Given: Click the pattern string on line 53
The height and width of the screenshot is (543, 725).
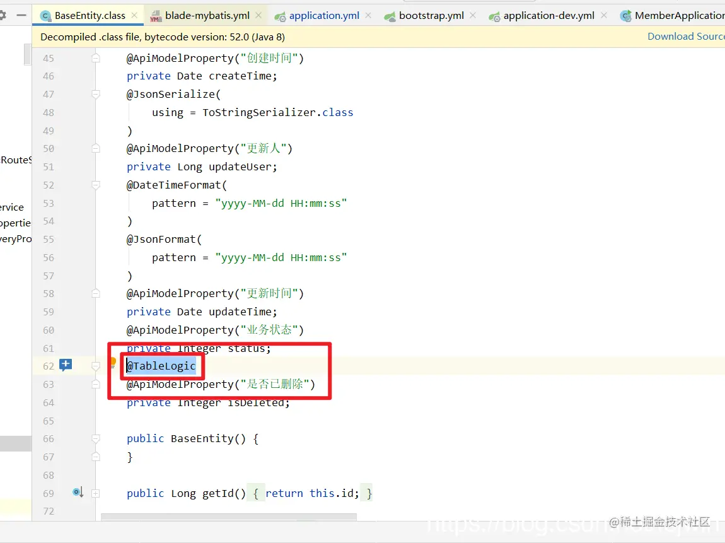Looking at the screenshot, I should click(281, 204).
